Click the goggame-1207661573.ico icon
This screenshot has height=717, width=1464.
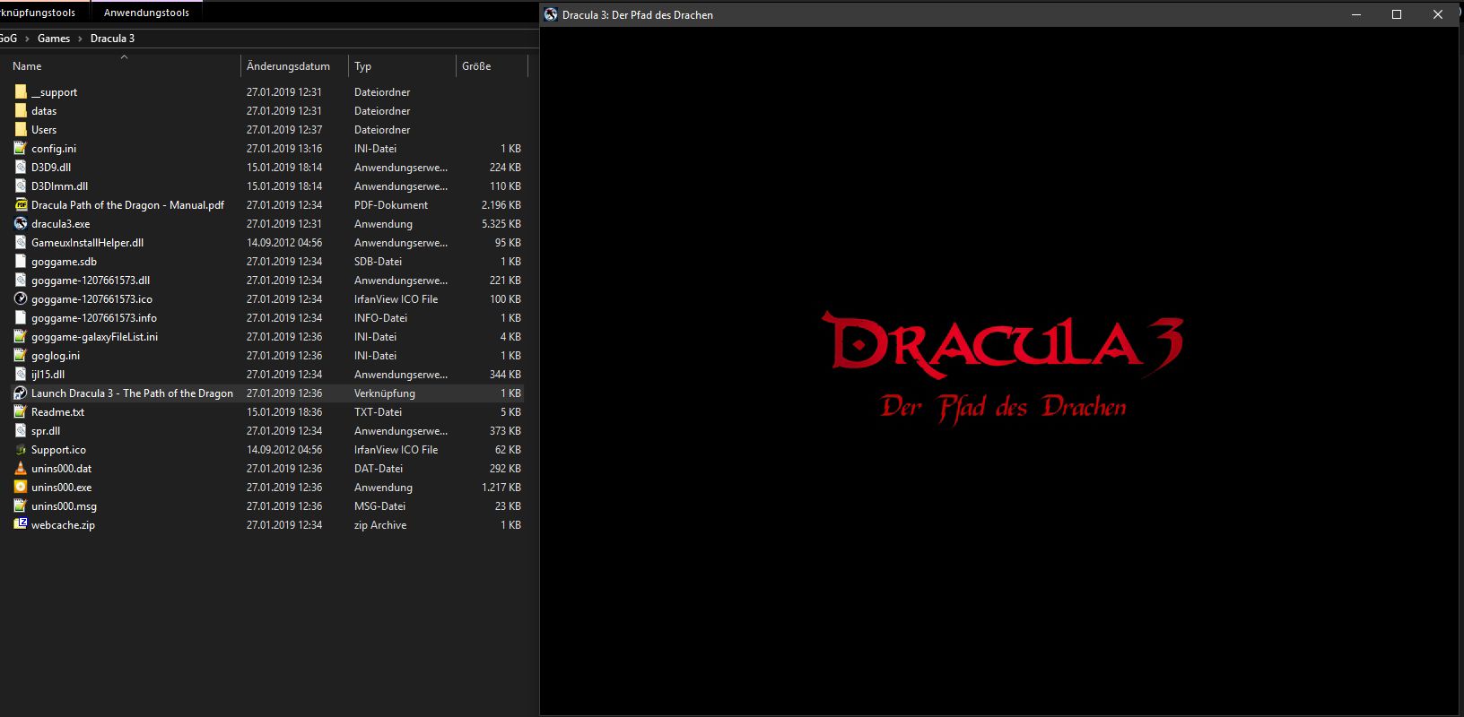pos(21,299)
